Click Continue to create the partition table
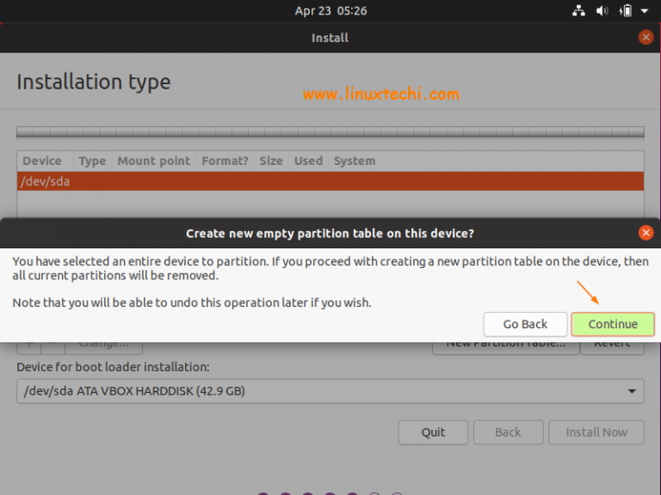Image resolution: width=661 pixels, height=495 pixels. click(613, 324)
